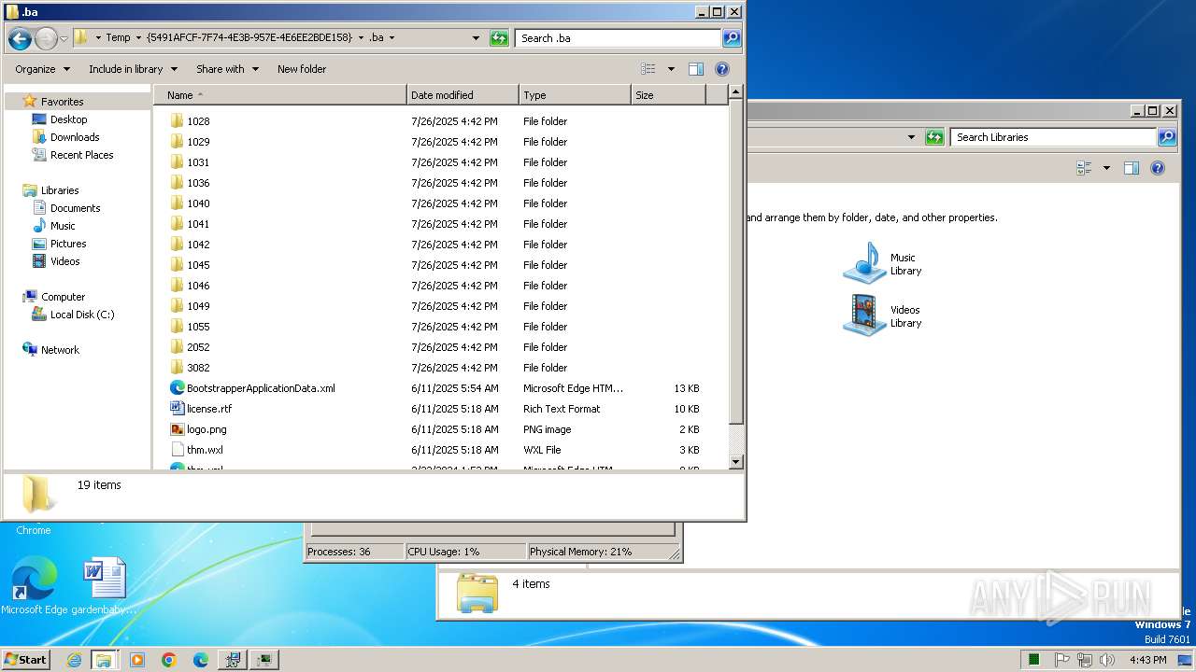
Task: Click the Start button
Action: pyautogui.click(x=25, y=660)
